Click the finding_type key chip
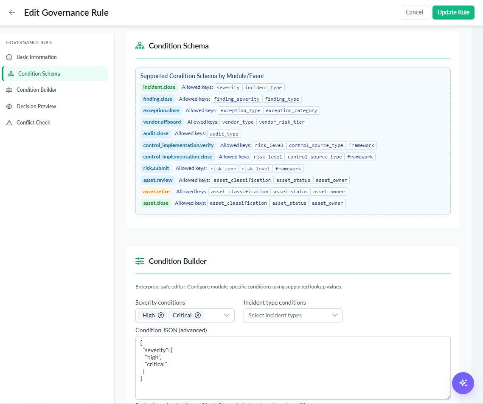 [282, 99]
